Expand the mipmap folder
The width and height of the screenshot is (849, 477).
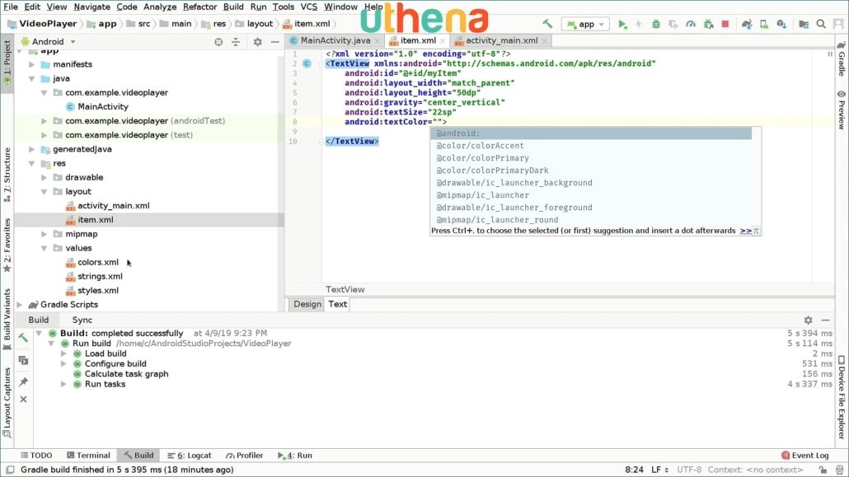[x=44, y=234]
